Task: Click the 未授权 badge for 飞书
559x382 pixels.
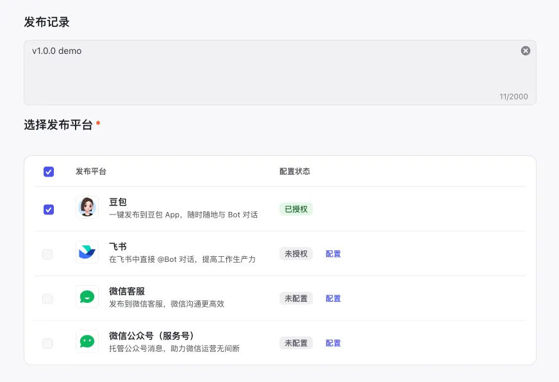Action: 296,254
